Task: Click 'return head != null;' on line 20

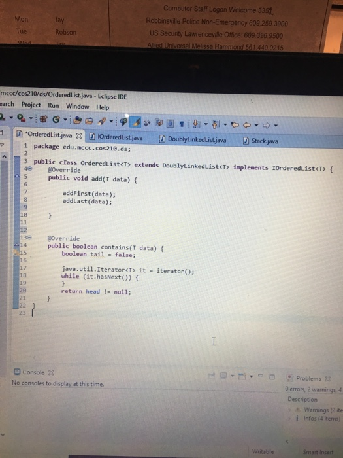Action: pos(96,292)
